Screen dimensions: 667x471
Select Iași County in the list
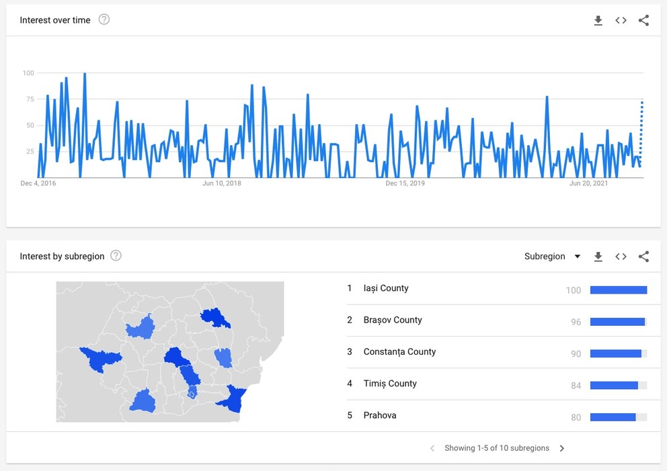tap(386, 288)
